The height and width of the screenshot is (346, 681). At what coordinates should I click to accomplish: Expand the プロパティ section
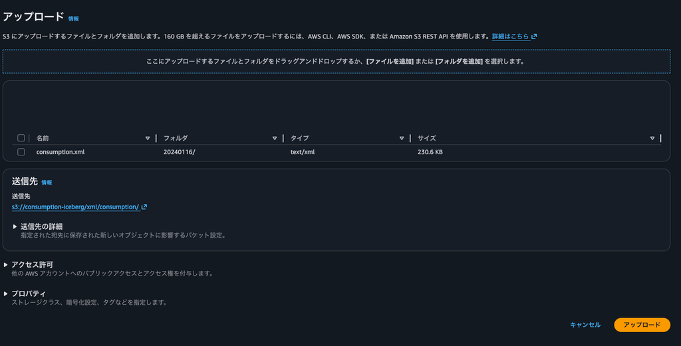[x=25, y=294]
